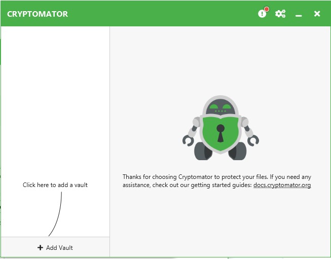Open the update notification alert icon
This screenshot has height=259, width=331.
point(263,13)
